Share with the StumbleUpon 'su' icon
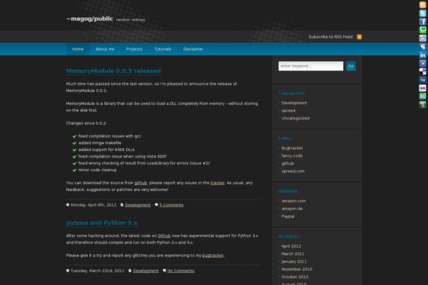Image resolution: width=428 pixels, height=285 pixels. click(422, 96)
